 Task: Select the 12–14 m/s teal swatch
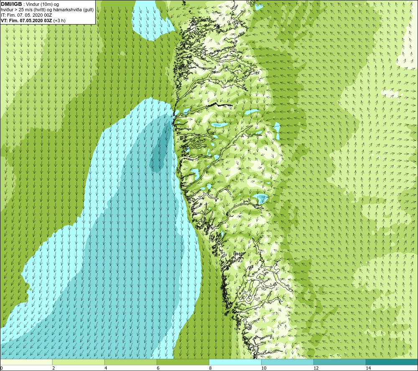(x=339, y=362)
